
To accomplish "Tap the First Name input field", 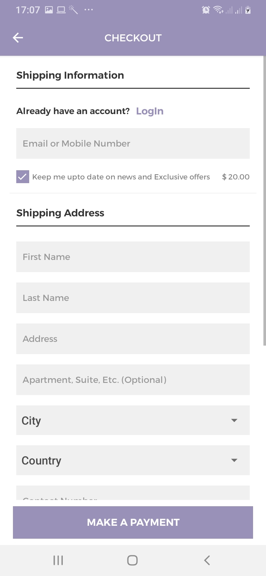I will (133, 257).
